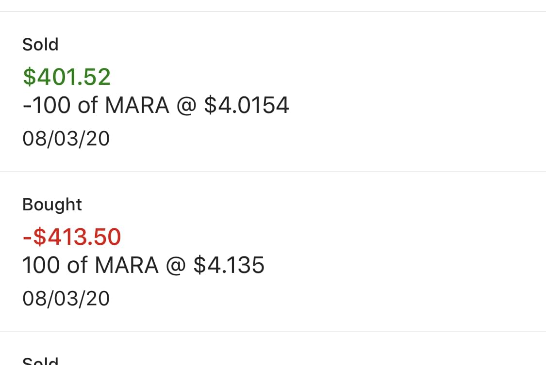Image resolution: width=546 pixels, height=365 pixels.
Task: Click the red -$413.50 amount
Action: [x=72, y=237]
